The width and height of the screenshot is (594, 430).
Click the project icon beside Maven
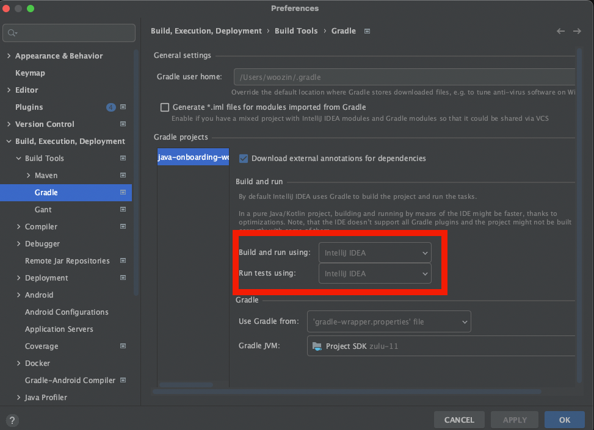tap(123, 175)
